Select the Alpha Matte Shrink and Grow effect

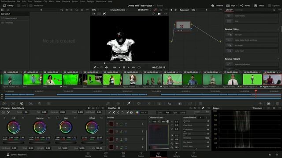pos(252,40)
